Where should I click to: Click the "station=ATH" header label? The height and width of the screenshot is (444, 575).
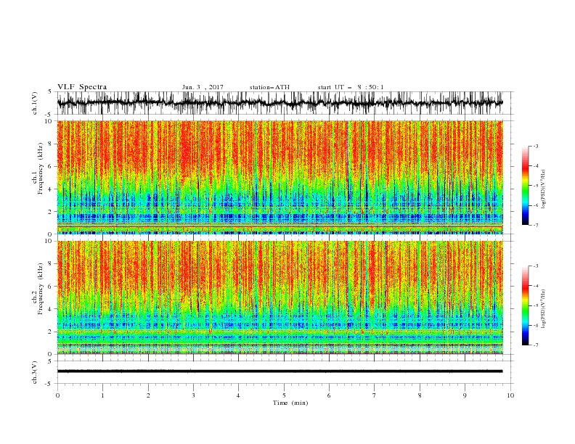coord(269,87)
